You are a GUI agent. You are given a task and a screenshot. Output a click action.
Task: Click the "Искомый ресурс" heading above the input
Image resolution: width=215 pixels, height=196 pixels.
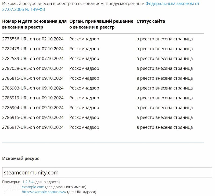pyautogui.click(x=21, y=159)
